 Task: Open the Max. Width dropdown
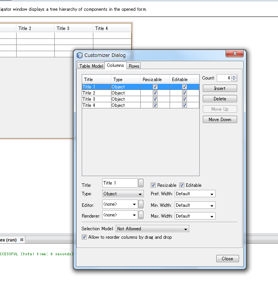195,216
